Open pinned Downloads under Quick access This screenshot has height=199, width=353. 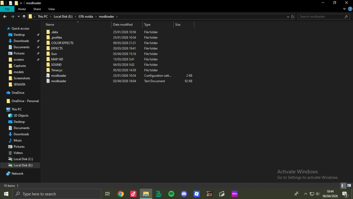(x=21, y=41)
